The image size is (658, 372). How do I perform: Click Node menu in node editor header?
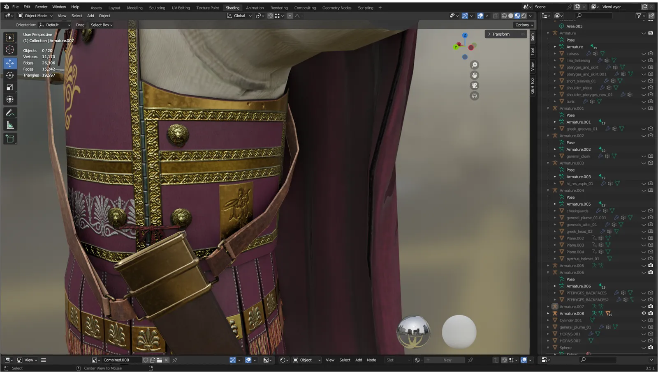pyautogui.click(x=371, y=360)
